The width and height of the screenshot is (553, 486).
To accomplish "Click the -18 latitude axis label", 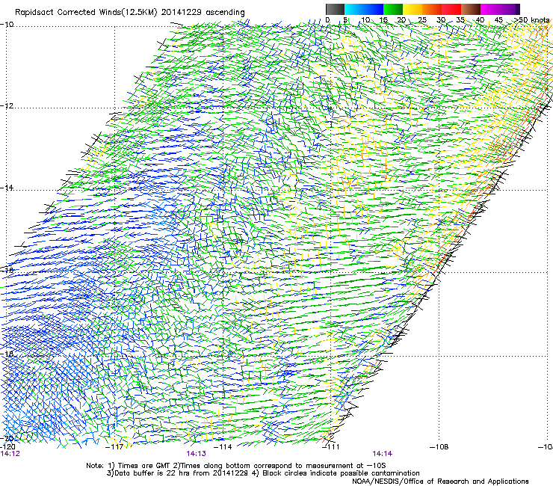I will (x=7, y=354).
